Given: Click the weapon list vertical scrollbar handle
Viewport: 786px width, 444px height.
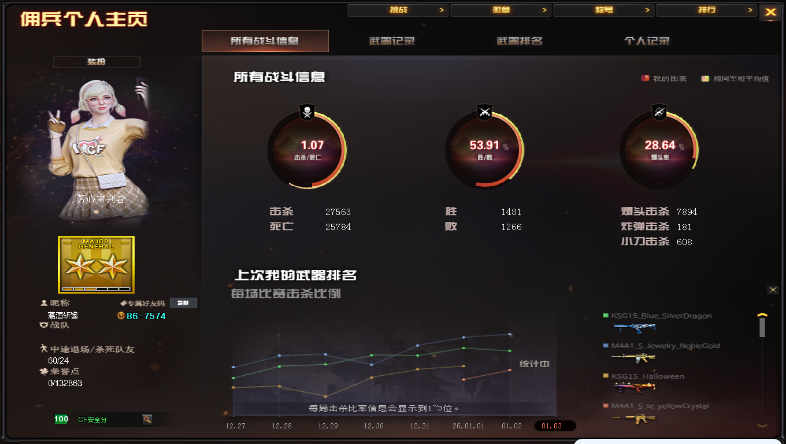Looking at the screenshot, I should (x=762, y=327).
